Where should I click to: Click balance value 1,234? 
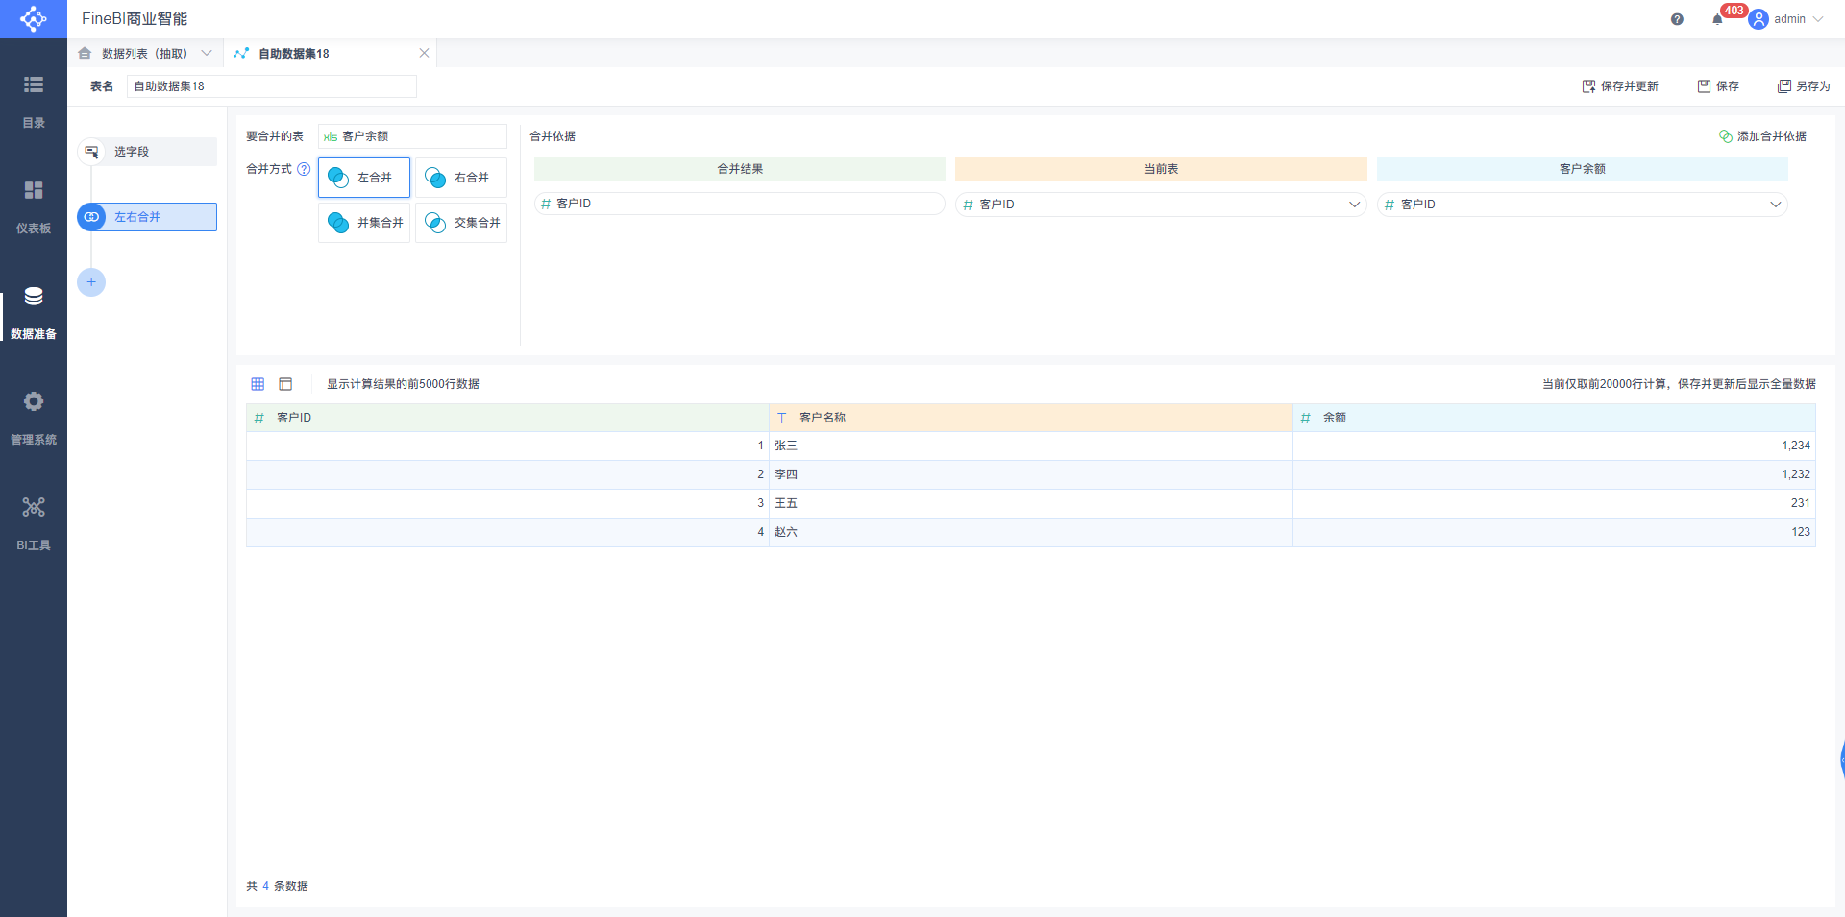1796,446
